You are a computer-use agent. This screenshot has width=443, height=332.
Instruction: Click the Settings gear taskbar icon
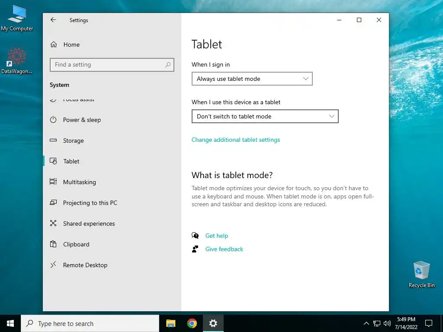[x=213, y=323]
